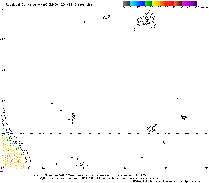This screenshot has width=209, height=183.
Task: Pick the magenta-purple 40–50 knots legend band
Action: point(189,3)
